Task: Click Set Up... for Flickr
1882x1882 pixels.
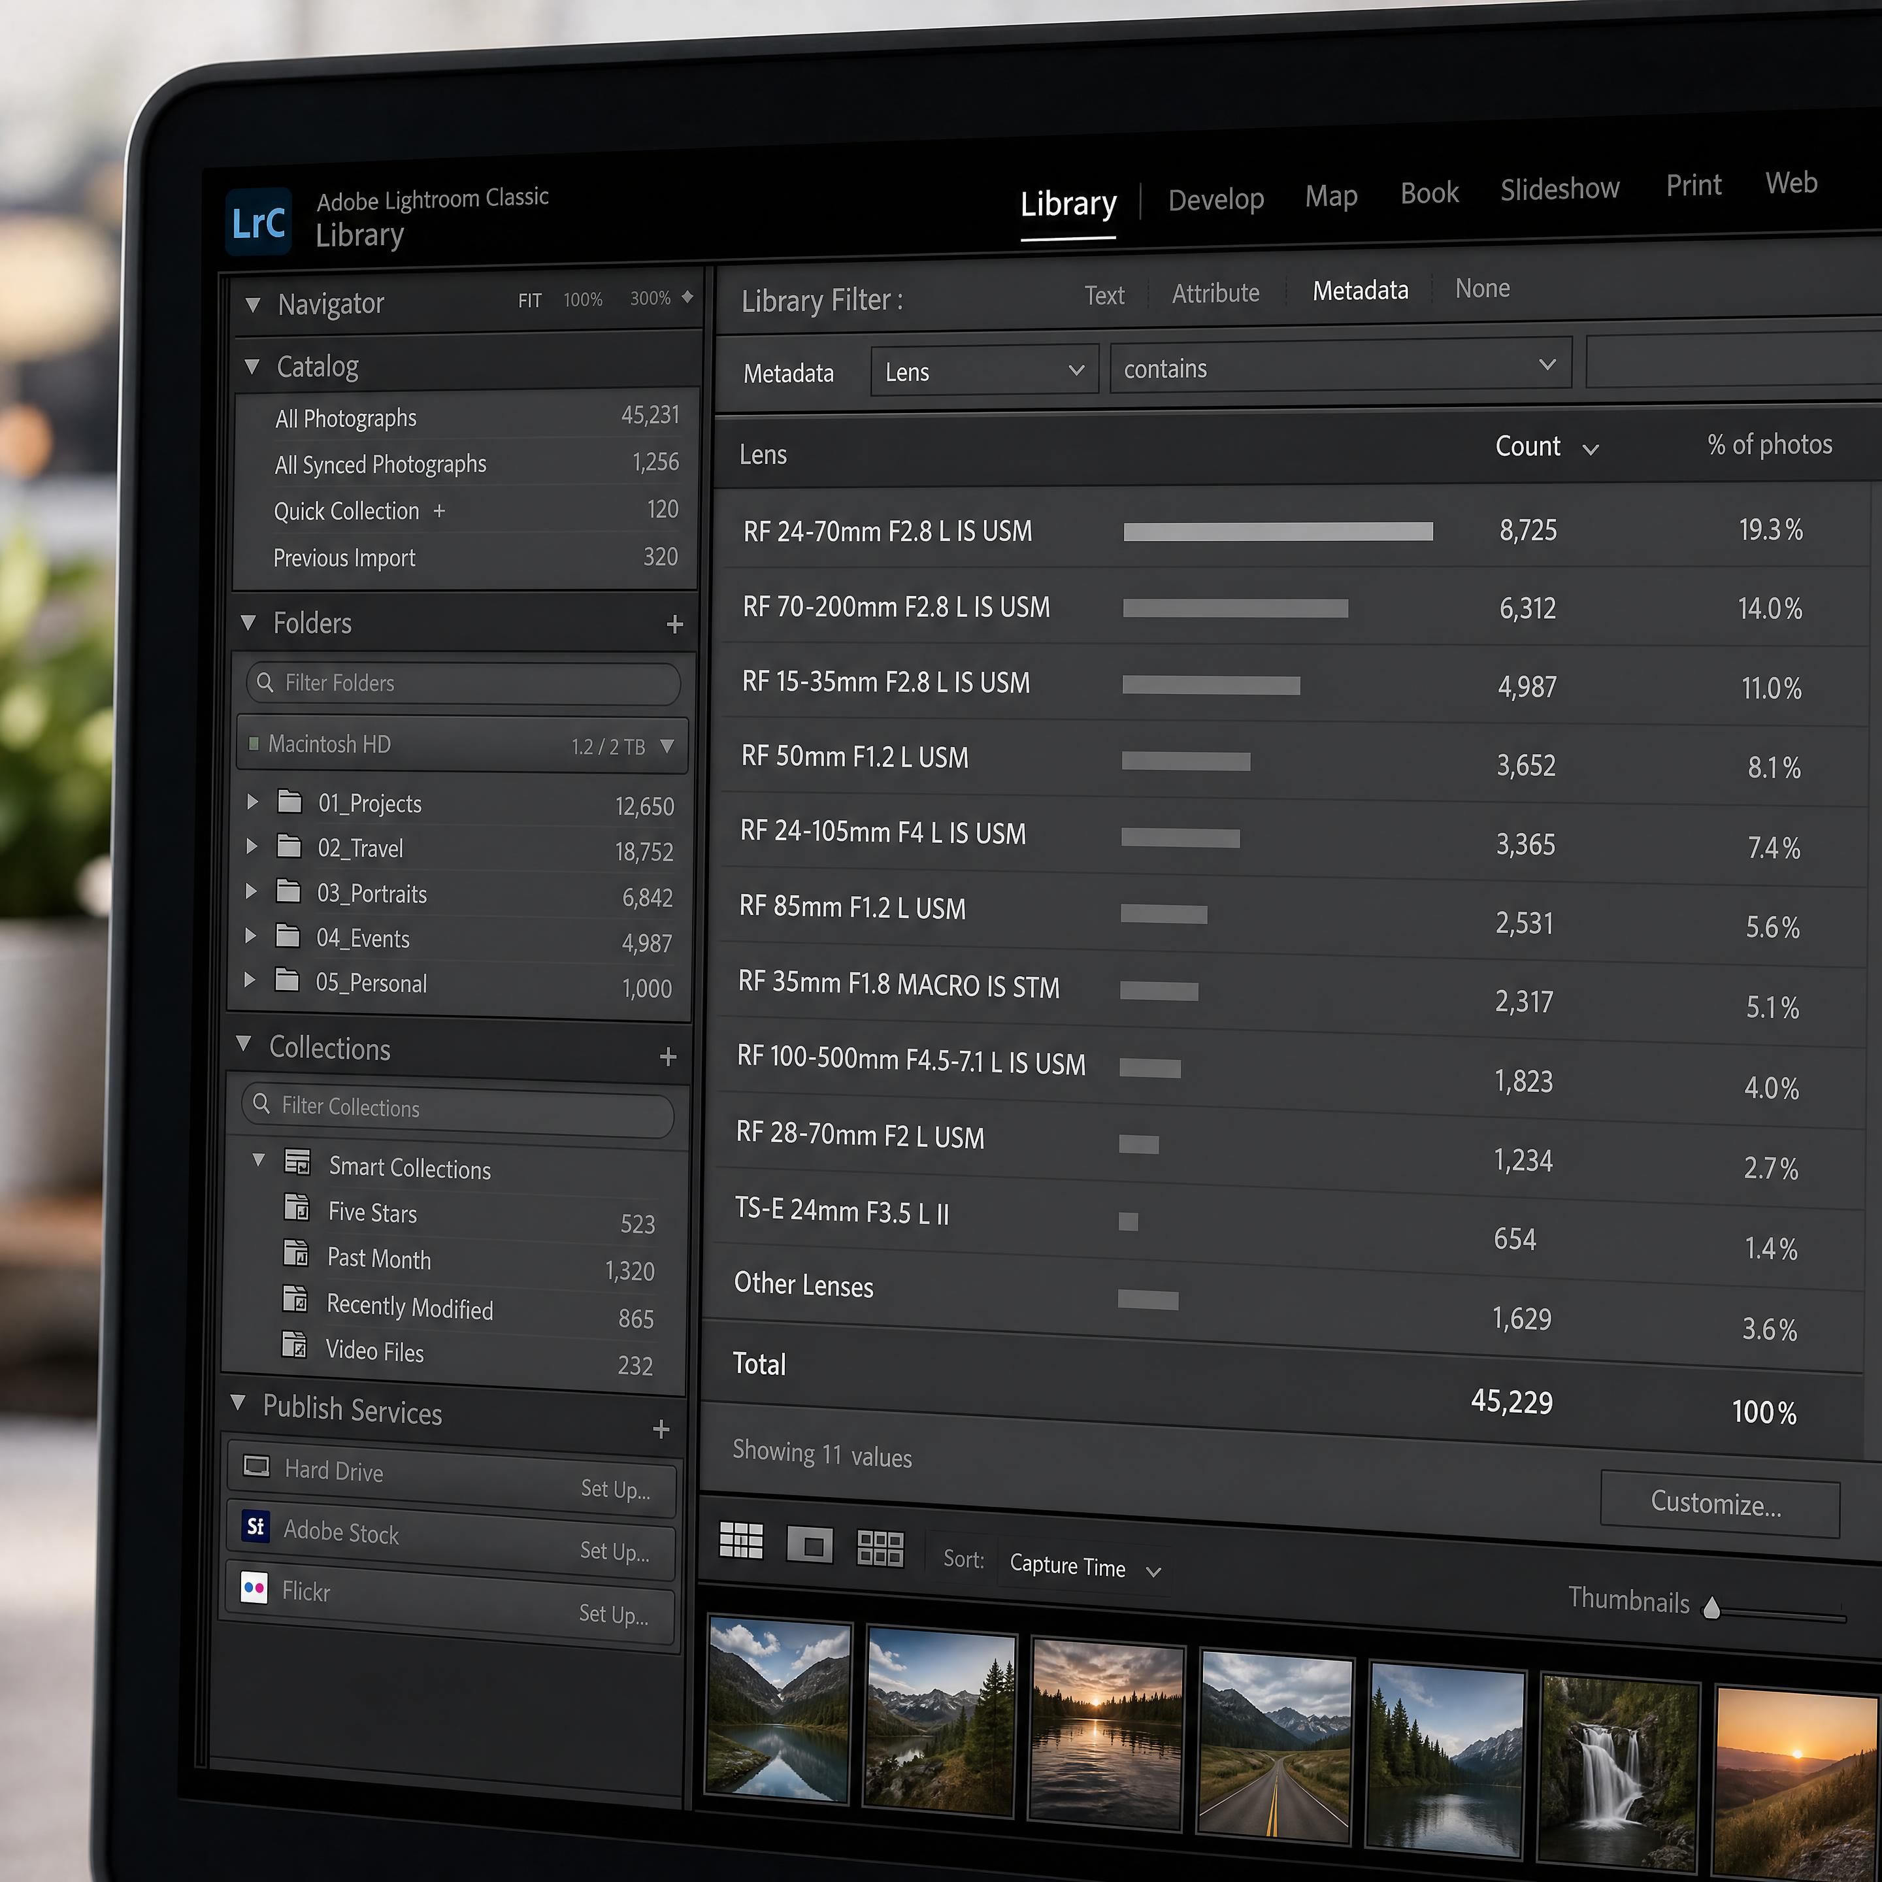Action: (x=614, y=1613)
